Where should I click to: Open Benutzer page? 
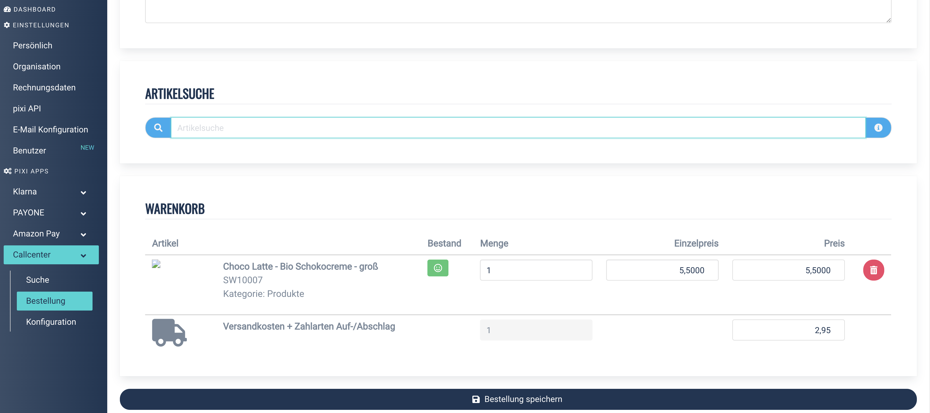click(29, 151)
